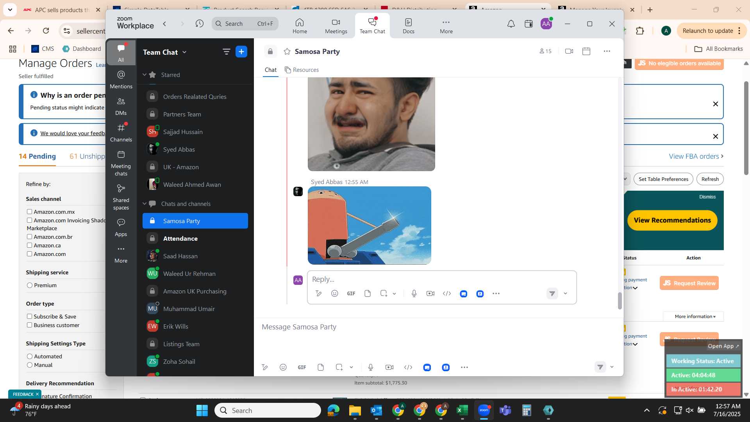Open Shared spaces in Zoom sidebar
750x422 pixels.
coord(121,197)
